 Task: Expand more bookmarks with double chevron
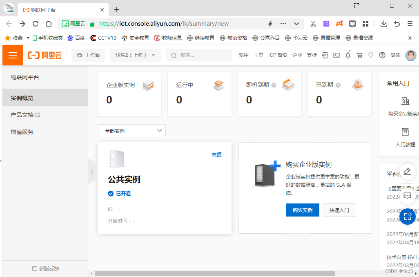point(410,38)
